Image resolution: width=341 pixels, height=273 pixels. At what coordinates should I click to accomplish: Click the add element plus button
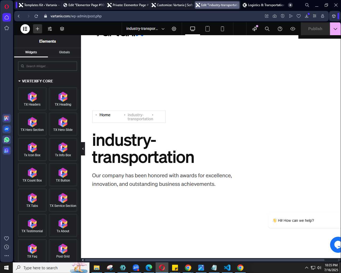[38, 29]
